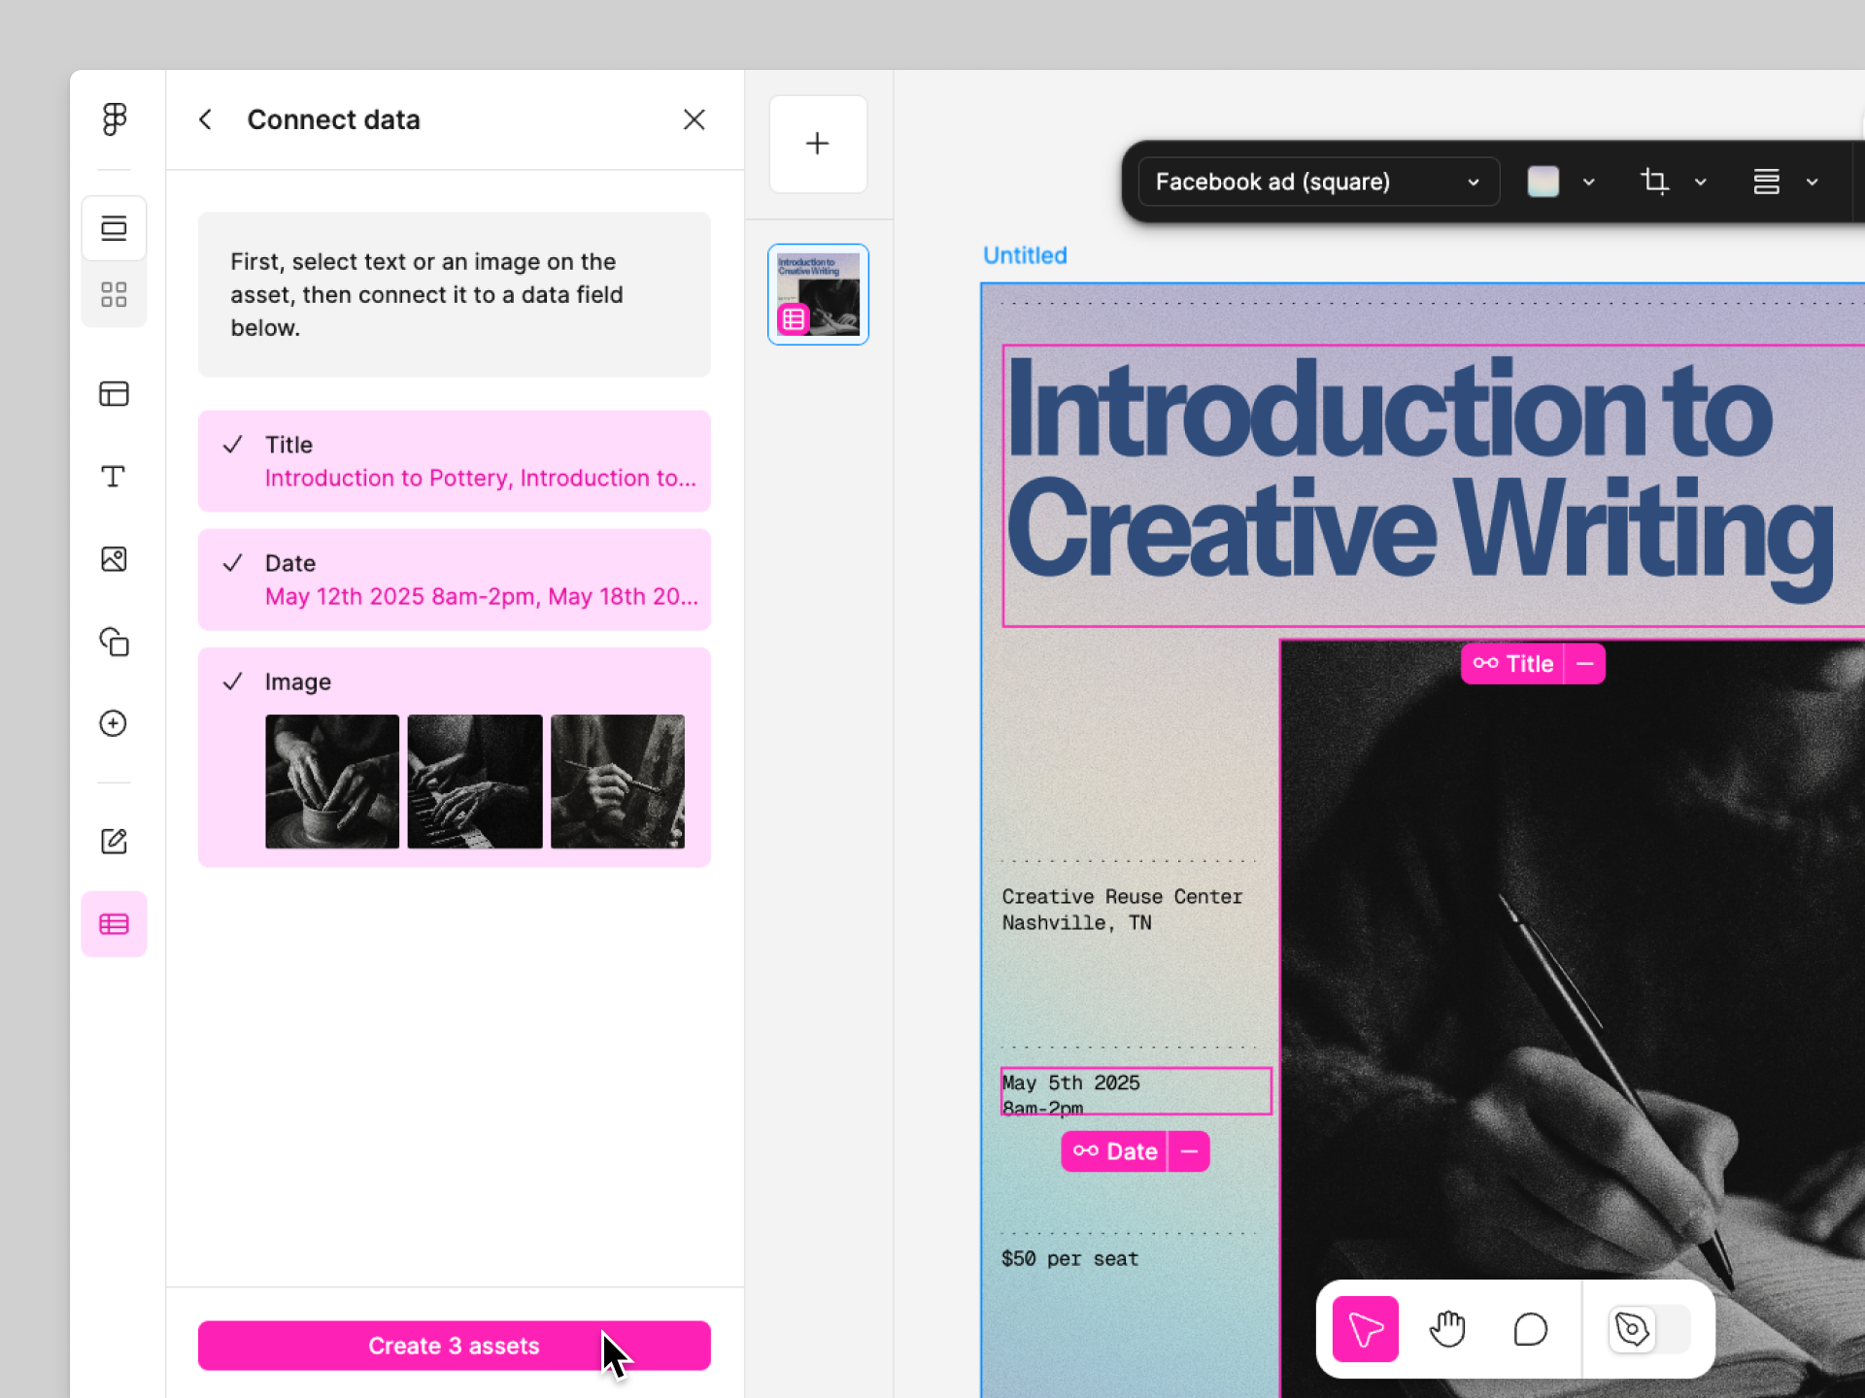Image resolution: width=1865 pixels, height=1398 pixels.
Task: Uncheck the Image data field
Action: [x=232, y=682]
